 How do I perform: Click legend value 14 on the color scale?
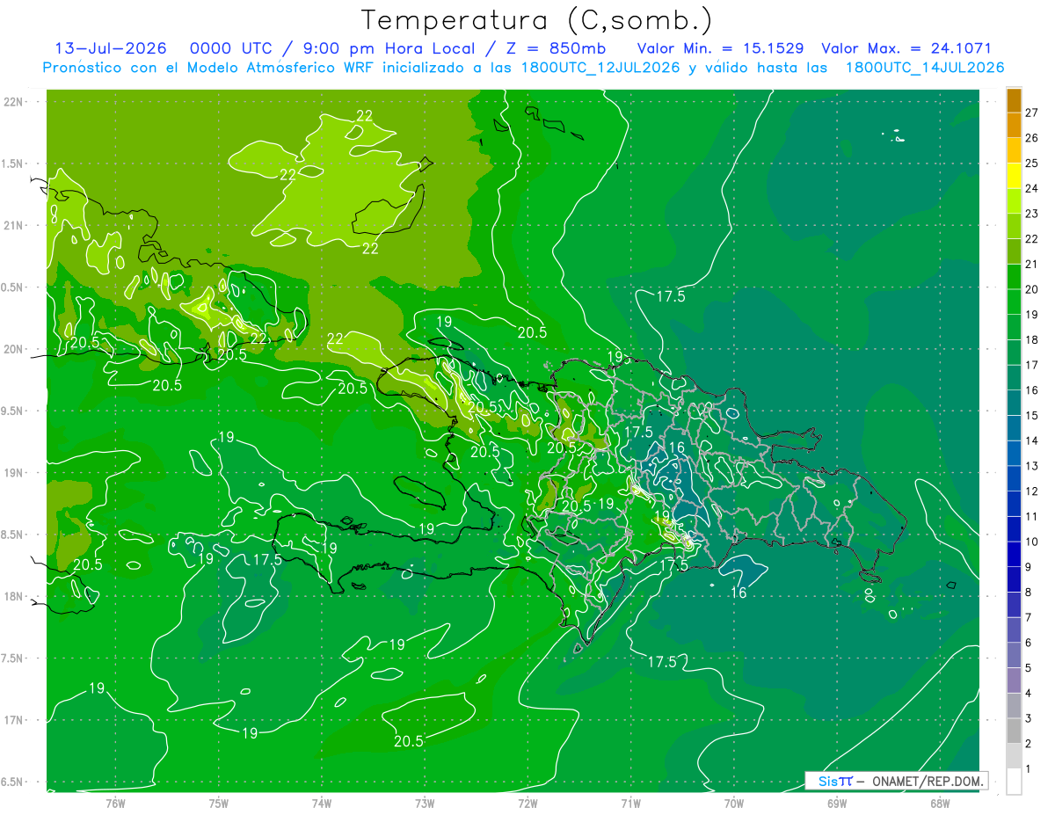[x=1033, y=440]
